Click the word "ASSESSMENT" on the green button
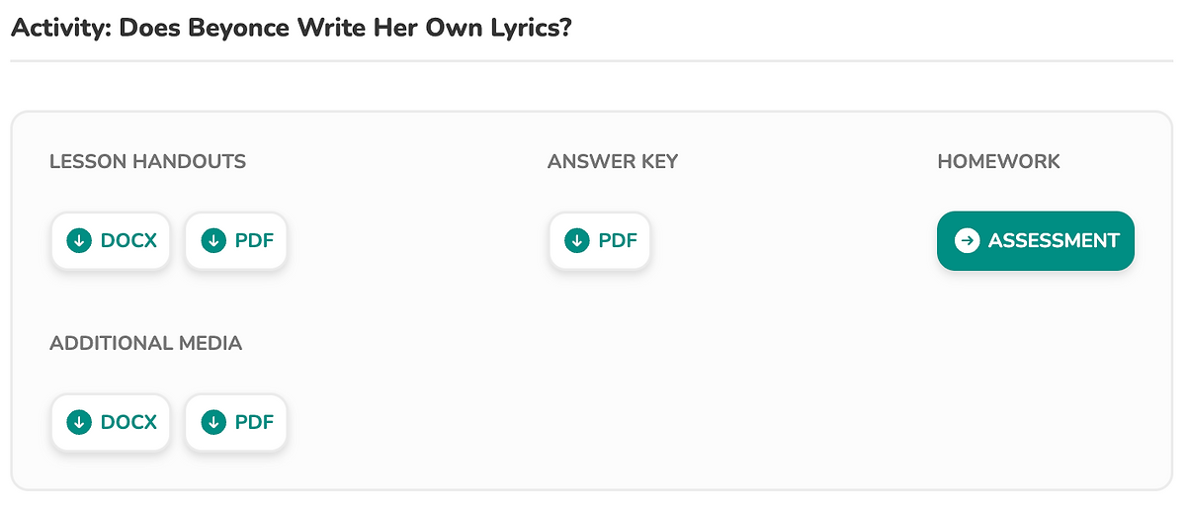This screenshot has height=508, width=1186. pyautogui.click(x=1054, y=240)
